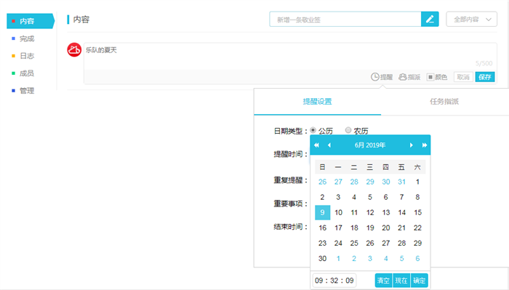Click the 新增一条敬业签 input field
Screen dimensions: 509x290
pos(345,19)
